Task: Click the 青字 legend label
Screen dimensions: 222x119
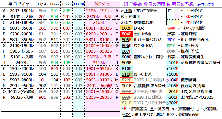Action: click(171, 40)
